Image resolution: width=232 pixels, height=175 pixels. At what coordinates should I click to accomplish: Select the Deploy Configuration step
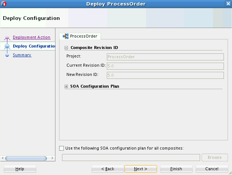tap(34, 46)
